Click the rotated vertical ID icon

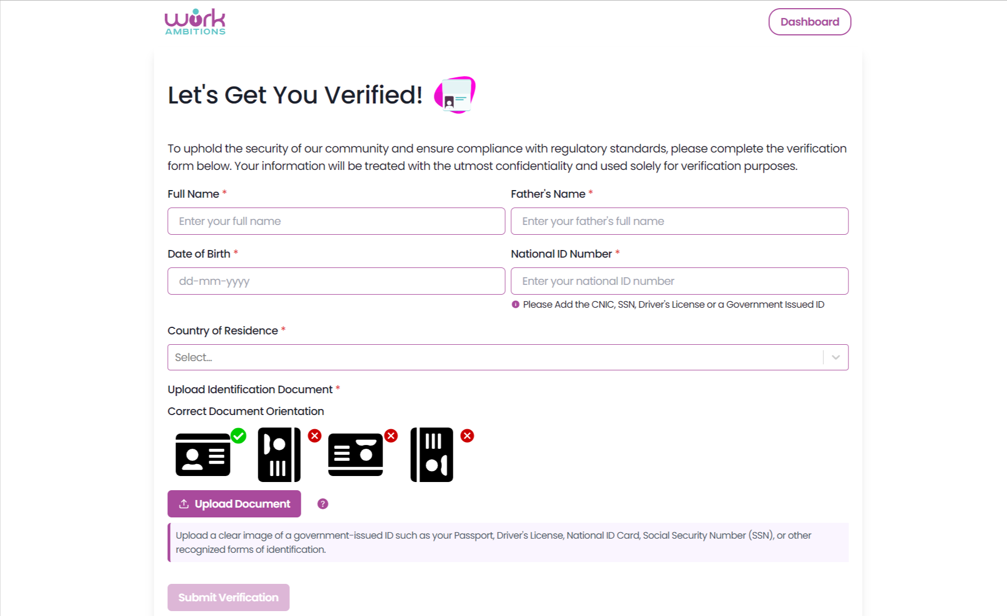tap(279, 455)
